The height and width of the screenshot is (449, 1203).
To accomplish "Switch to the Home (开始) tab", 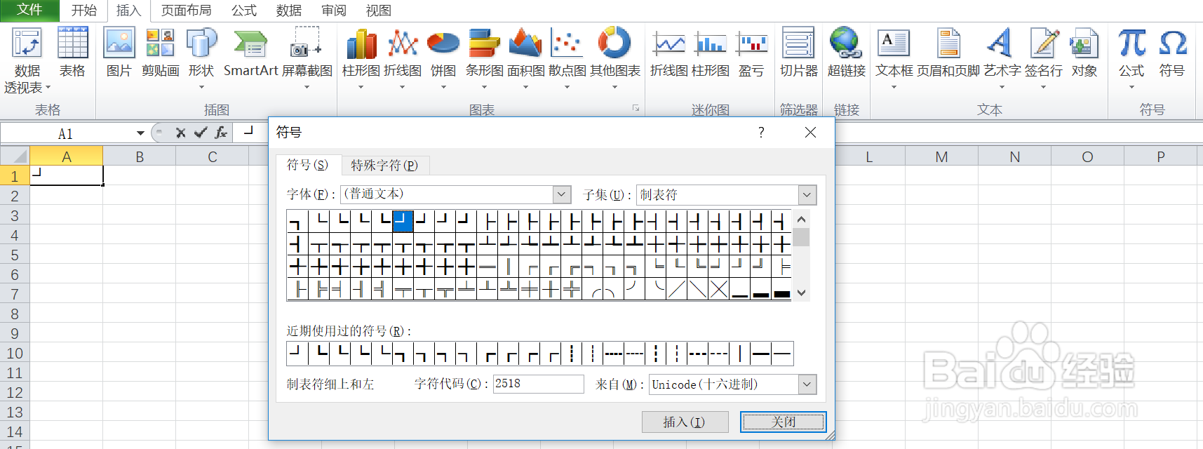I will (83, 11).
